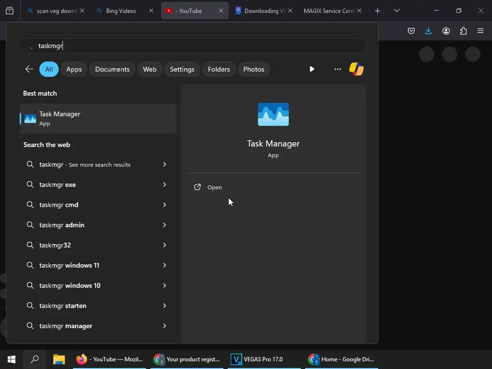The width and height of the screenshot is (492, 369).
Task: Search the web for 'taskmgr windows 10'
Action: pos(70,285)
